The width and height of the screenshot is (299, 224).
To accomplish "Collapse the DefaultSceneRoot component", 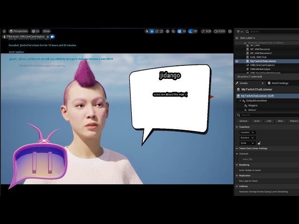I will click(x=241, y=101).
